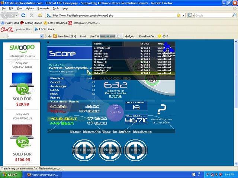Image resolution: width=238 pixels, height=178 pixels.
Task: Click the yellow question mark help icon in the taskbar
Action: [194, 175]
